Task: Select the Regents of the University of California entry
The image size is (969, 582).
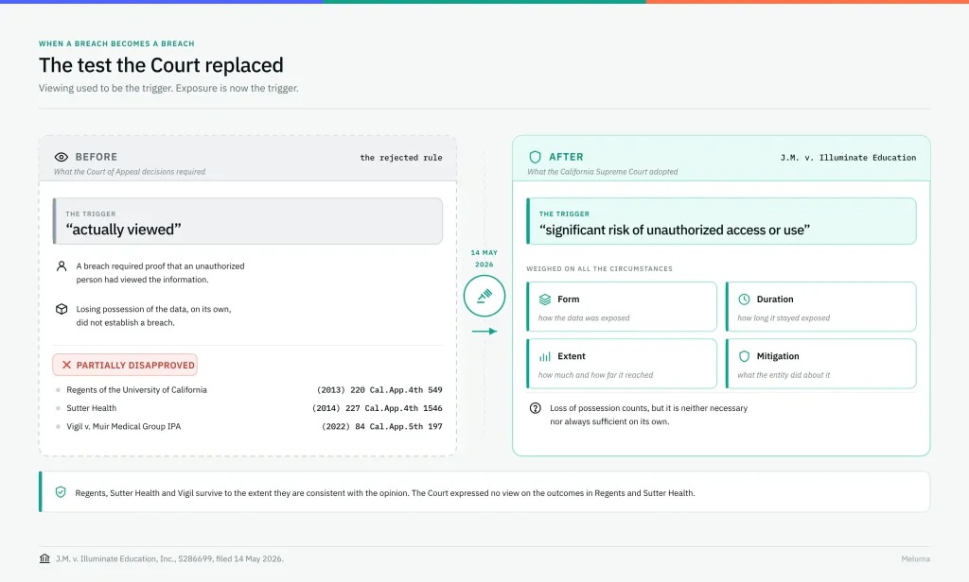Action: click(249, 390)
